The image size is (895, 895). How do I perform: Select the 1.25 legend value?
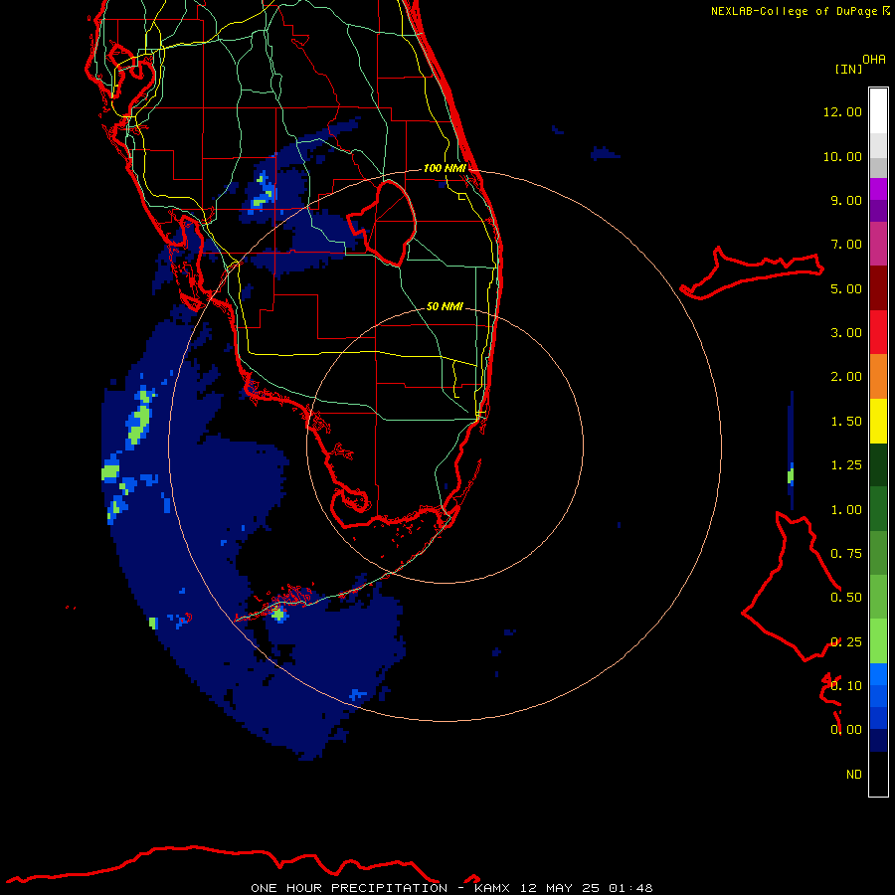(846, 465)
